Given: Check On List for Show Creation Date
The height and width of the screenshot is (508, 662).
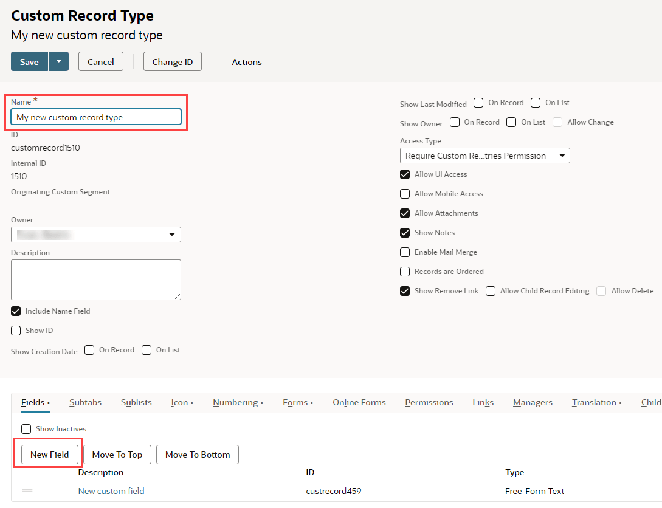Looking at the screenshot, I should click(147, 350).
